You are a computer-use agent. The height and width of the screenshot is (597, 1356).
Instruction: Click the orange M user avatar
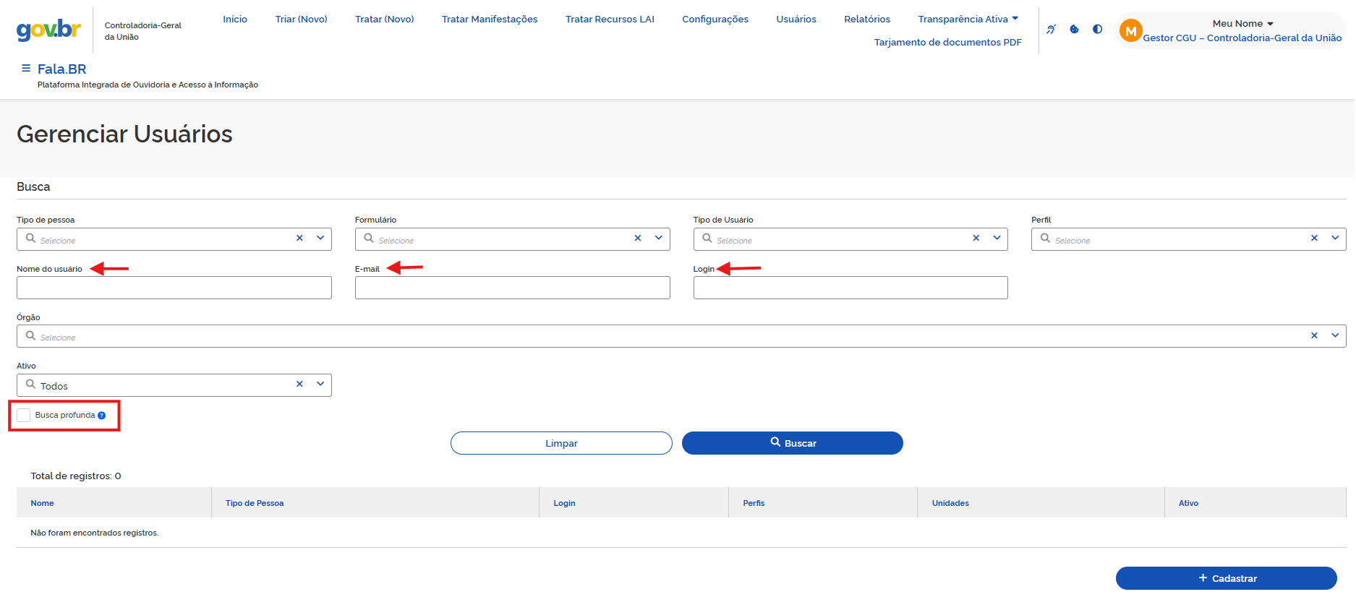(1130, 31)
